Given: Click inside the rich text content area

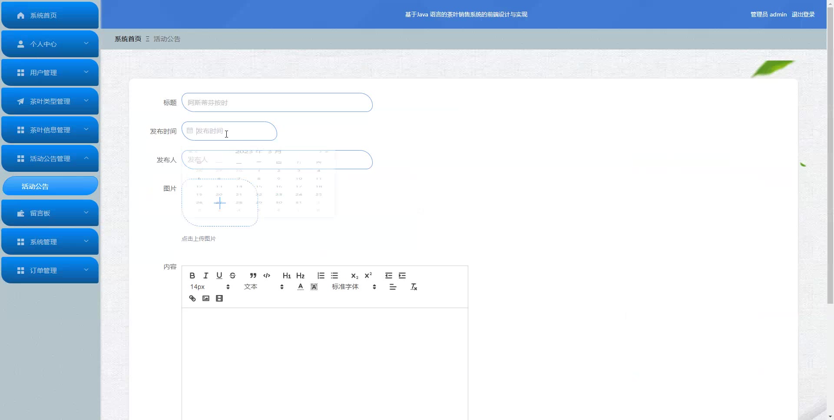Looking at the screenshot, I should pos(325,364).
